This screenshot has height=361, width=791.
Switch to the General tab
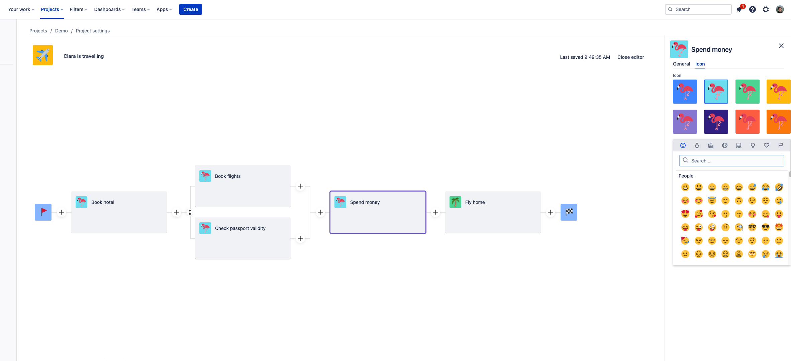(681, 64)
